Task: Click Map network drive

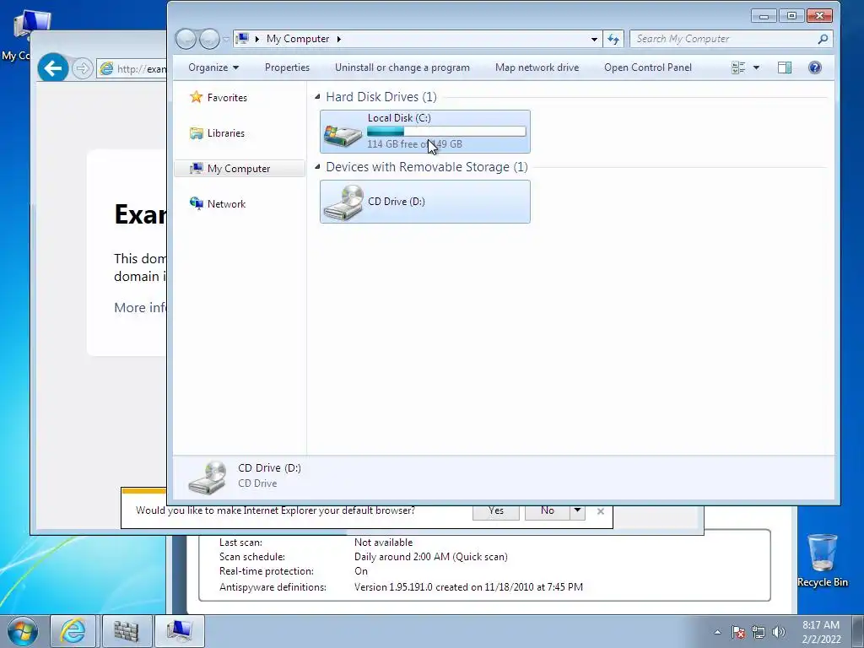Action: 537,67
